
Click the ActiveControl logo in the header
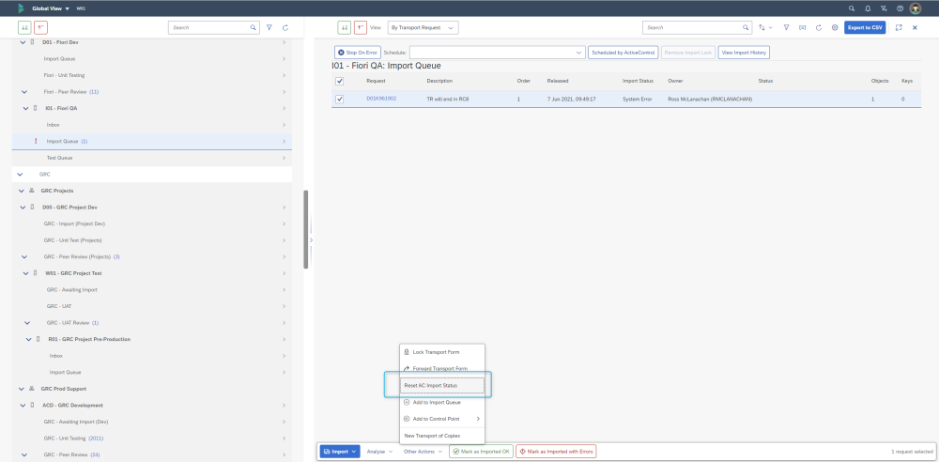22,8
